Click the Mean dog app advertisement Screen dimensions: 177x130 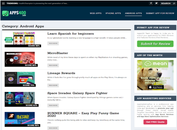(x=155, y=73)
